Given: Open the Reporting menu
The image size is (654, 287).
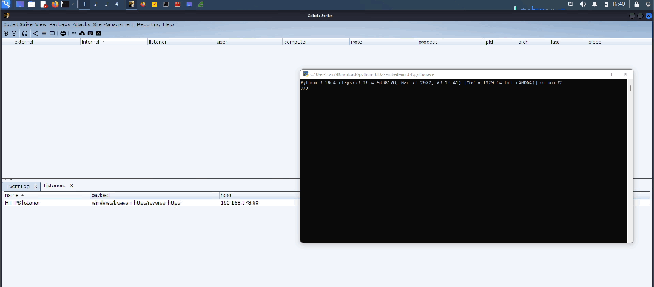Looking at the screenshot, I should point(149,25).
